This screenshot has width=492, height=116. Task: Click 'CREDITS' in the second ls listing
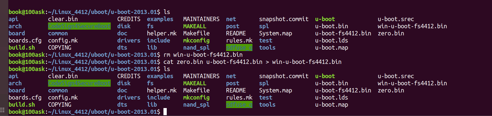(129, 76)
